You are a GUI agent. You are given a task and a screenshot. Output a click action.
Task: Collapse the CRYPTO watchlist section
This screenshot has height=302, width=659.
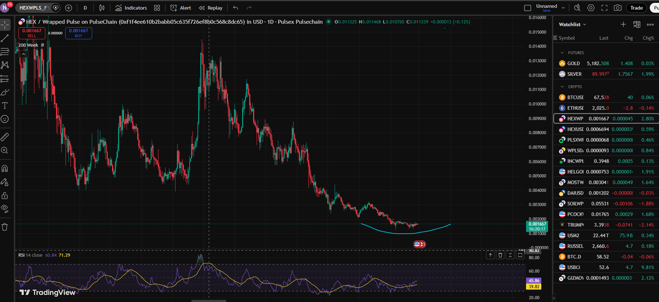tap(562, 87)
